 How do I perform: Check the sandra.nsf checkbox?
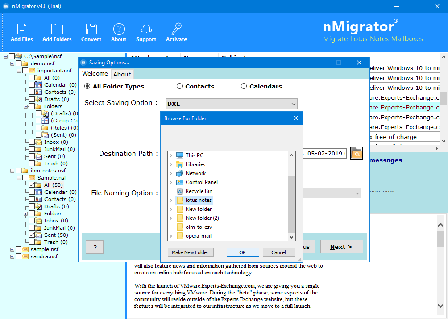[18, 256]
